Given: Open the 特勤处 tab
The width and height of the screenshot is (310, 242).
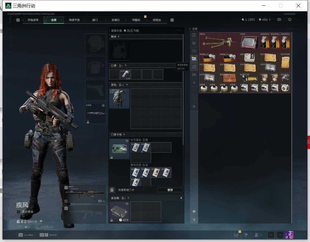Looking at the screenshot, I should coord(136,20).
